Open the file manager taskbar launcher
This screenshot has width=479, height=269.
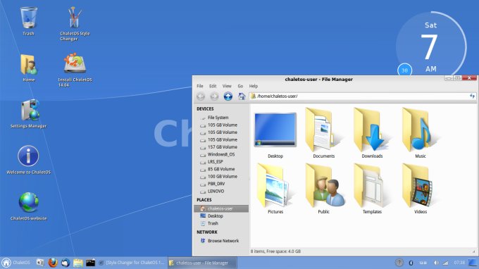pos(78,263)
